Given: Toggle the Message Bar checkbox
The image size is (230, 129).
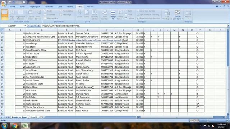Looking at the screenshot, I should point(45,18).
